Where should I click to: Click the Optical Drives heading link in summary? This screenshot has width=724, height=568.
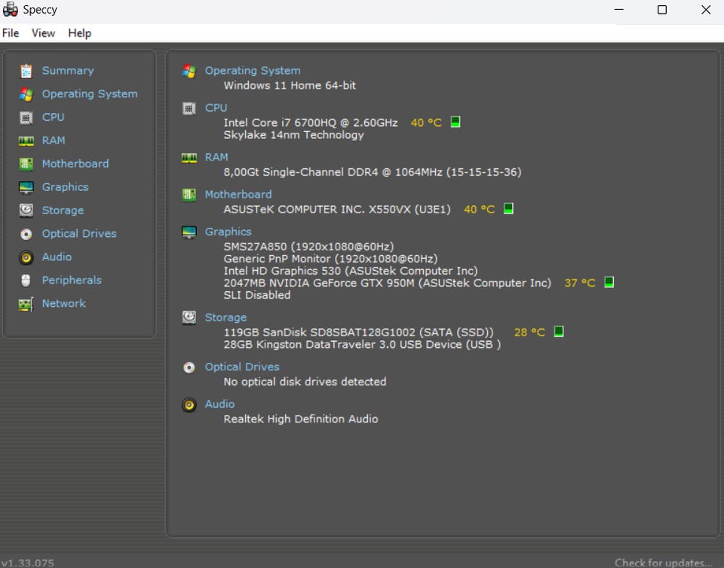(242, 367)
